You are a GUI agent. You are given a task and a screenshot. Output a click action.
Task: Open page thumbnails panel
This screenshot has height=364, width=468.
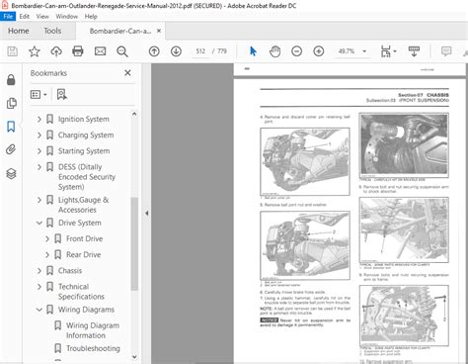pos(11,103)
